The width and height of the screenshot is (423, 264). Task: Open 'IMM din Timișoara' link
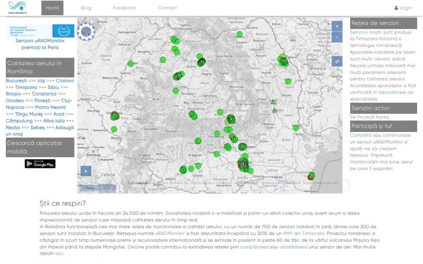pyautogui.click(x=304, y=233)
